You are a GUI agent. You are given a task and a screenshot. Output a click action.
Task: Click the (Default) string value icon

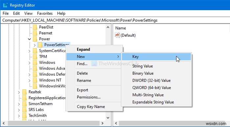tap(117, 35)
